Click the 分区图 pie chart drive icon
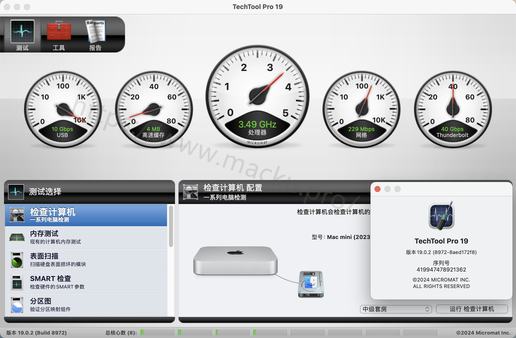516x338 pixels. [17, 305]
